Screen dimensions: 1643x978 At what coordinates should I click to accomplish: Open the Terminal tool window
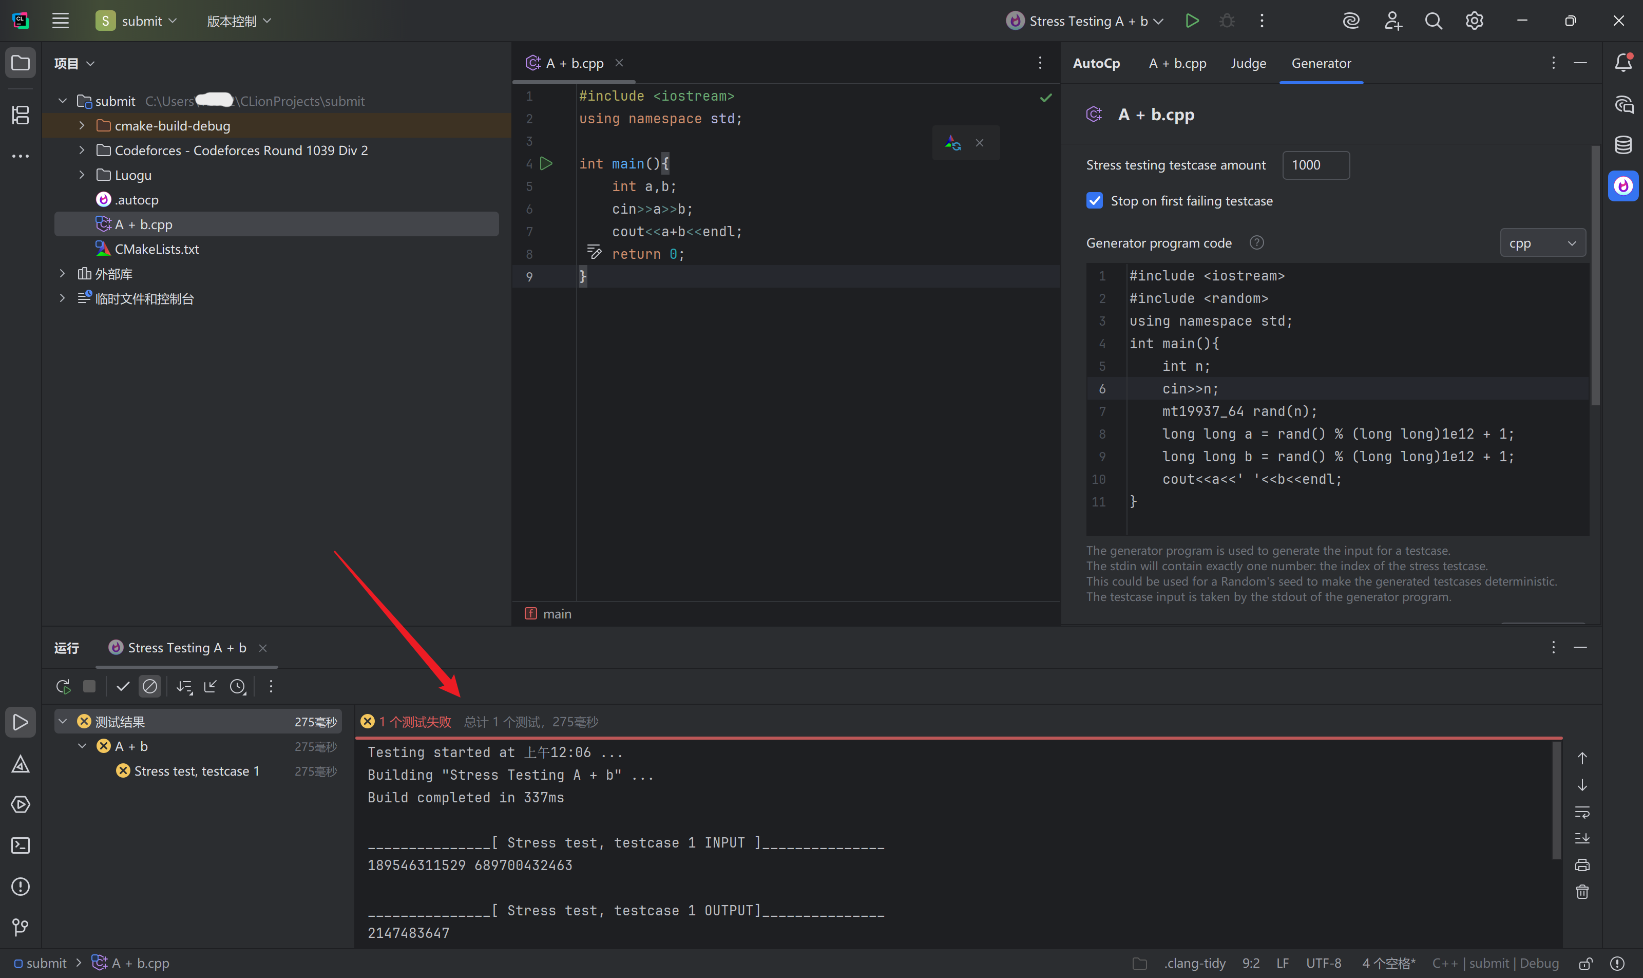21,845
